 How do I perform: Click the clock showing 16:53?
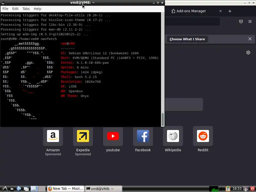coord(237,189)
